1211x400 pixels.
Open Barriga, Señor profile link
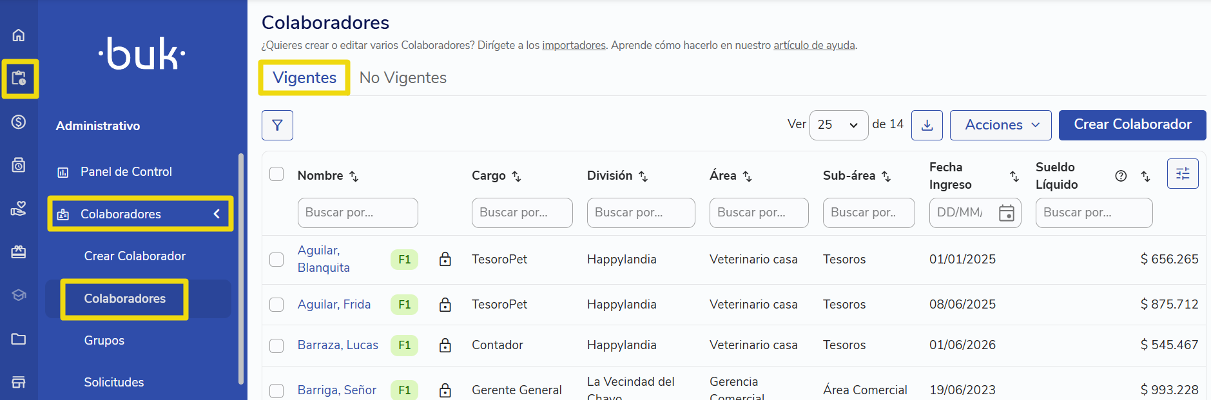pyautogui.click(x=337, y=390)
